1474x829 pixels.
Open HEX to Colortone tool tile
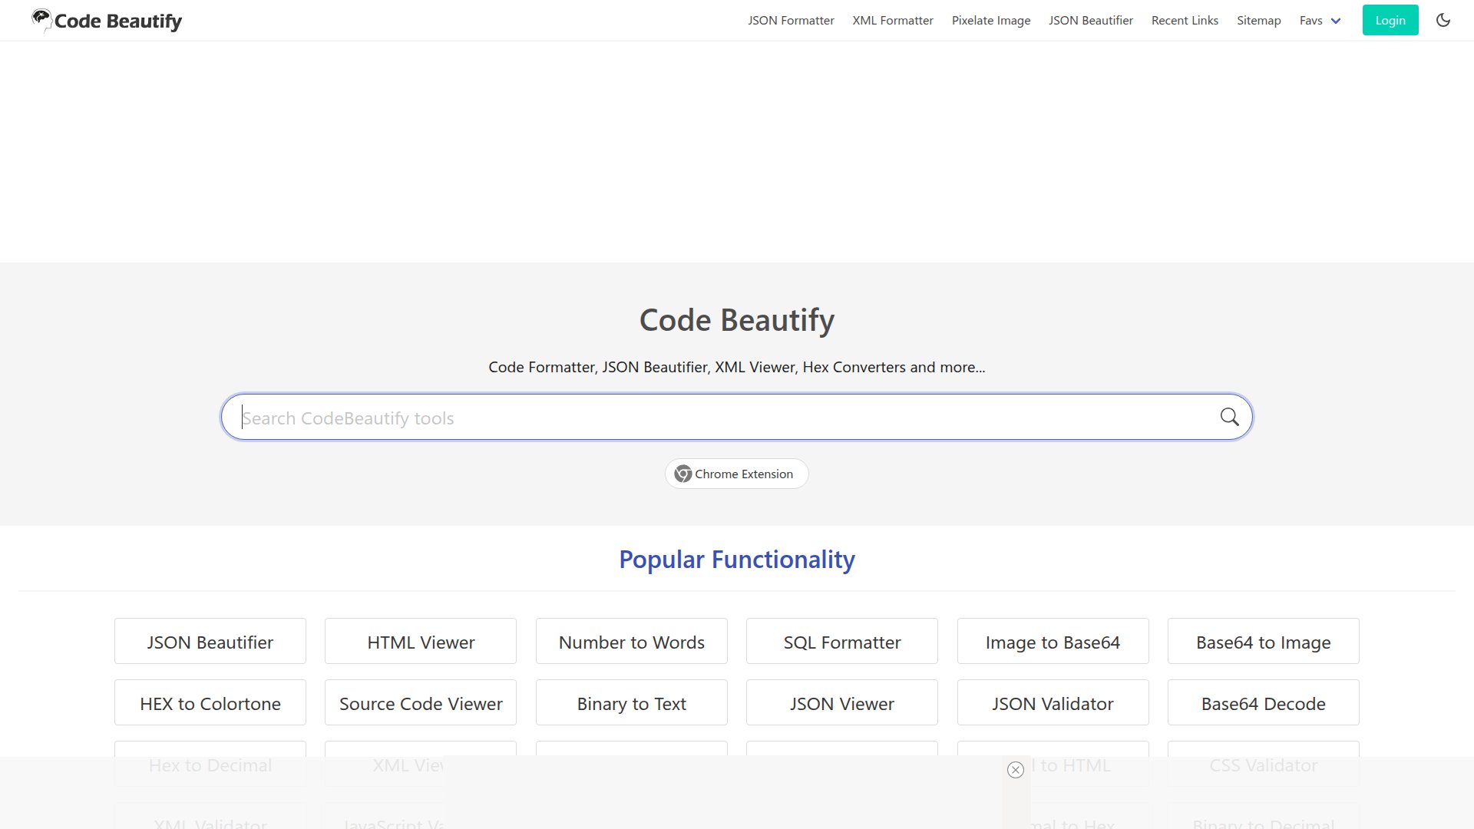(x=210, y=702)
